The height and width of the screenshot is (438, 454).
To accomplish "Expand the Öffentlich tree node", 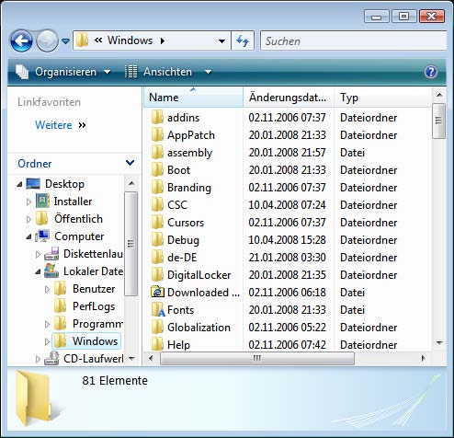I will point(28,219).
